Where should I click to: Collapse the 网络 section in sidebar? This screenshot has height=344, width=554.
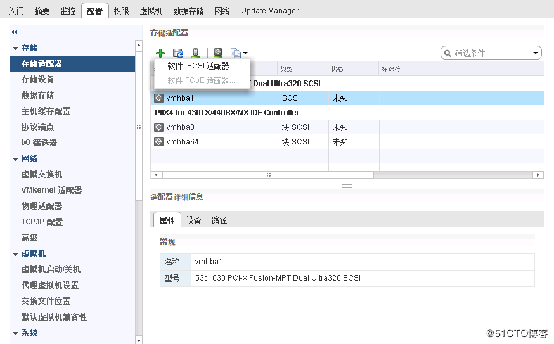[16, 159]
